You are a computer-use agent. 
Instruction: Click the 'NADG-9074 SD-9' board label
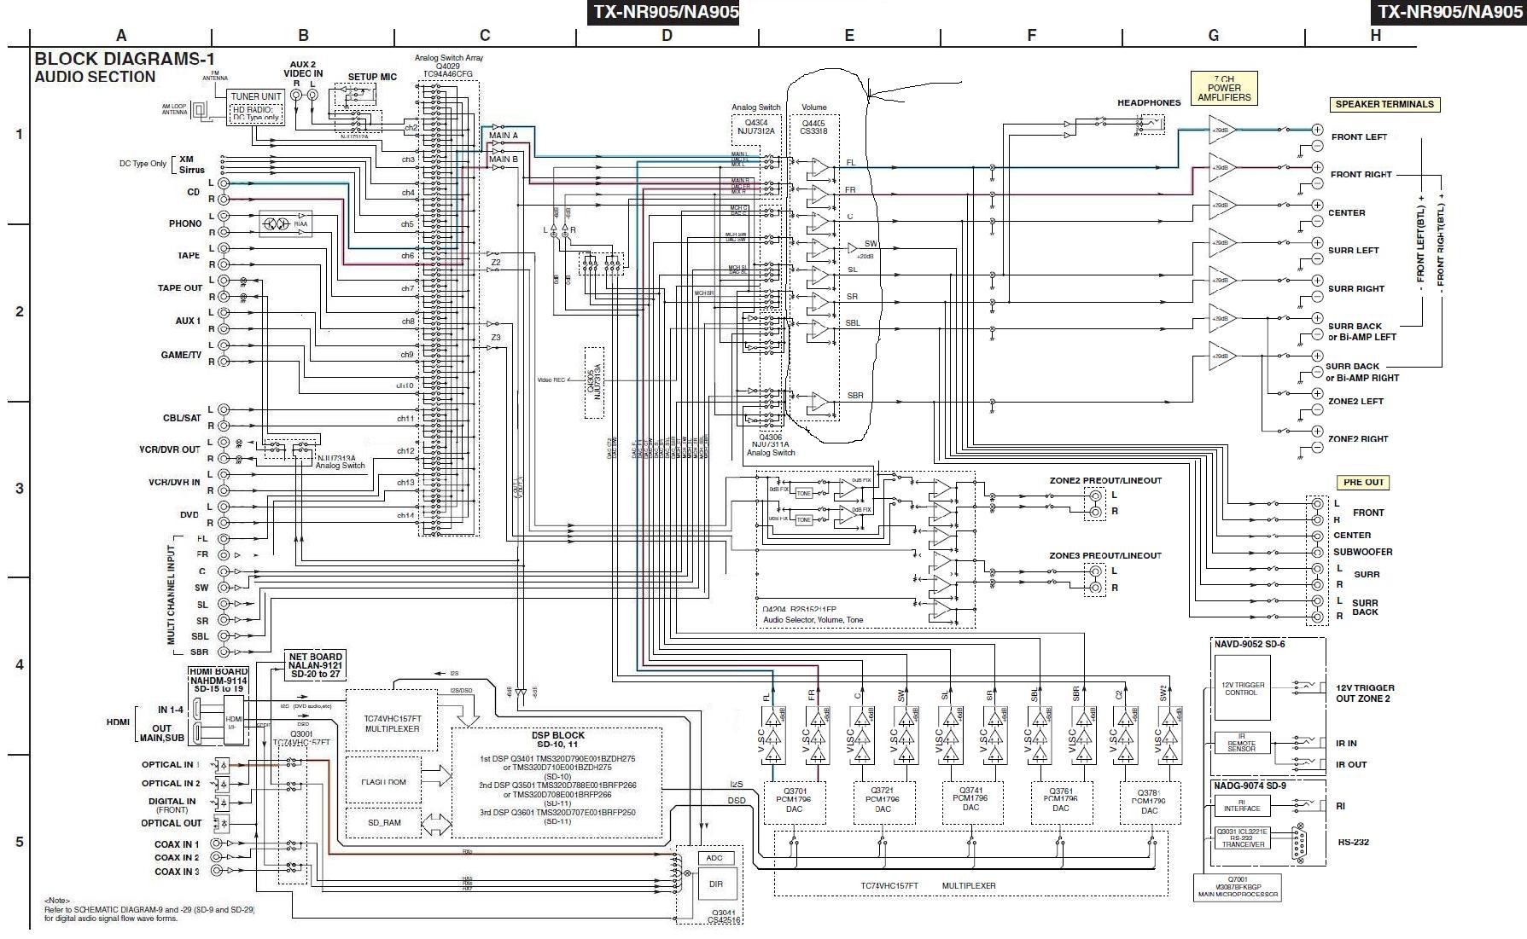1249,785
